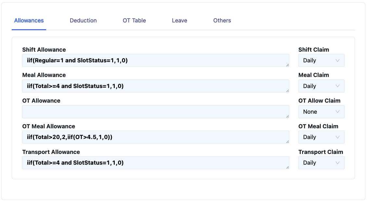
Task: Click the Transport Allowance textarea resize handle
Action: 287,167
